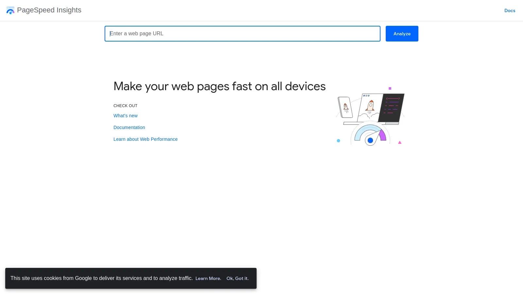Click the code editor graphic in the illustration
The height and width of the screenshot is (294, 523).
tap(392, 108)
